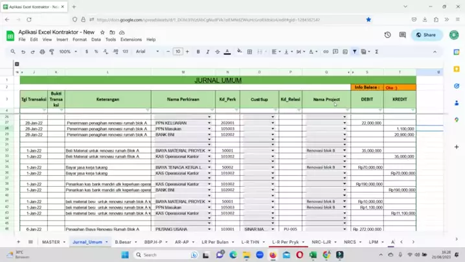Open the zoom 100% dropdown

click(x=67, y=52)
